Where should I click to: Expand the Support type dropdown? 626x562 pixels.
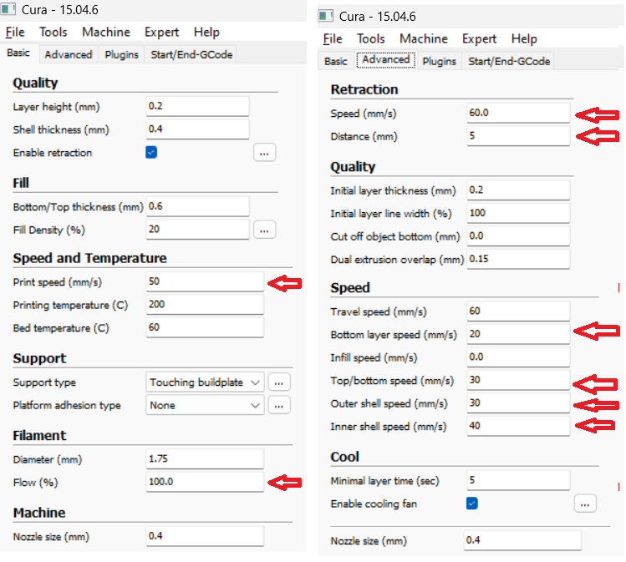point(205,382)
